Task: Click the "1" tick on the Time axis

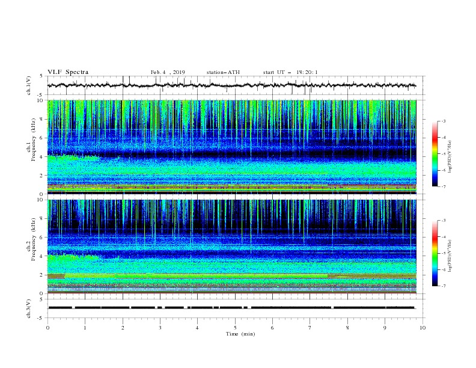Action: pos(85,328)
